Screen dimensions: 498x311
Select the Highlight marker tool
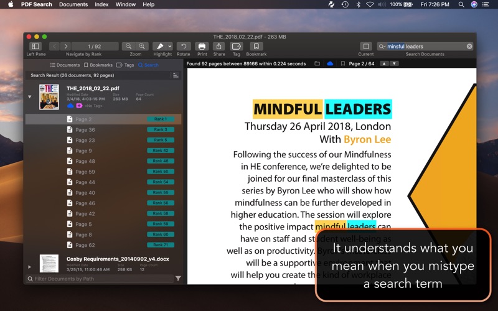(x=160, y=46)
